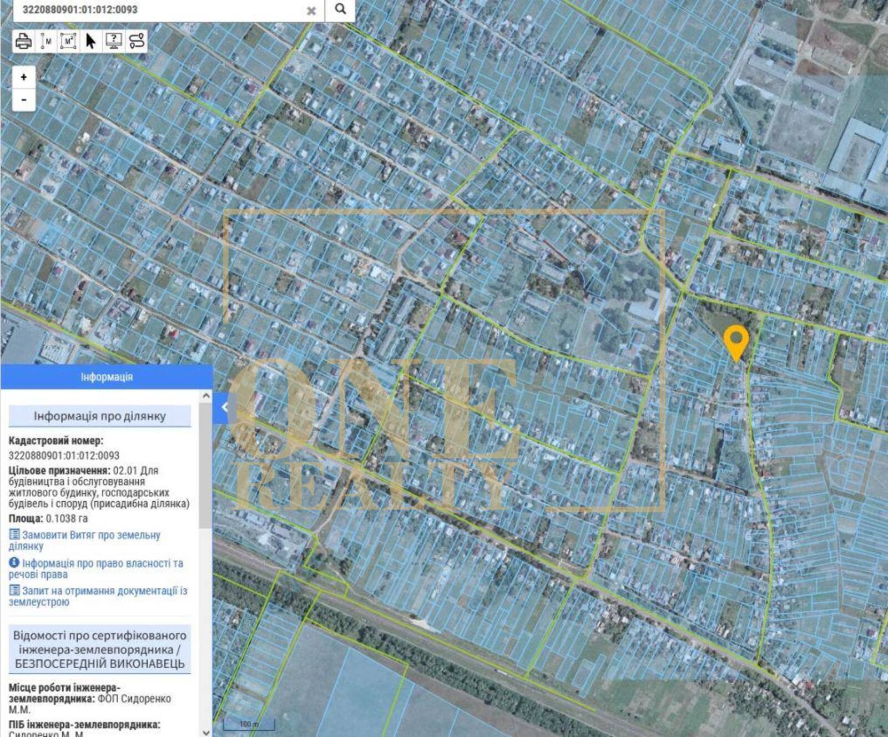Run search with the magnifier icon
This screenshot has width=888, height=737.
(x=340, y=9)
